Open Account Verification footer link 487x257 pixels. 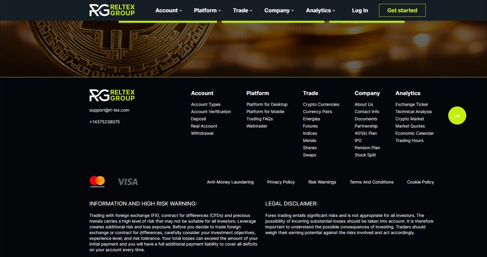point(211,112)
